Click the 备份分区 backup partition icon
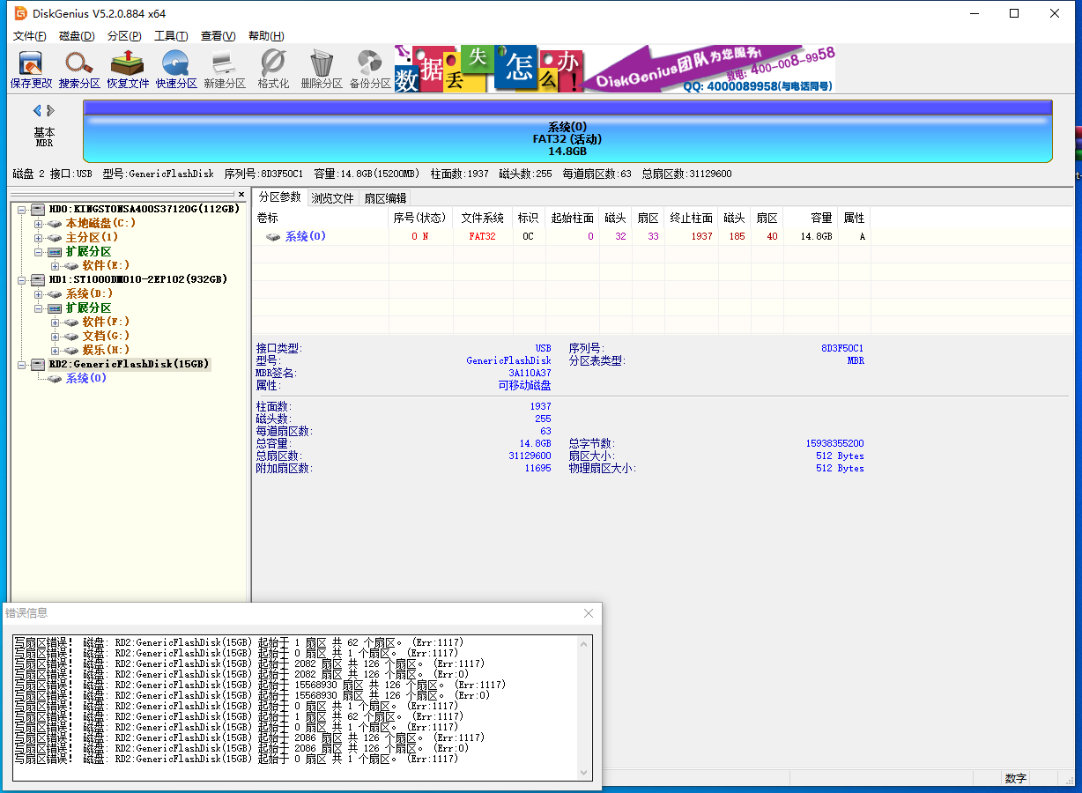Screen dimensions: 1082x793 pyautogui.click(x=370, y=70)
